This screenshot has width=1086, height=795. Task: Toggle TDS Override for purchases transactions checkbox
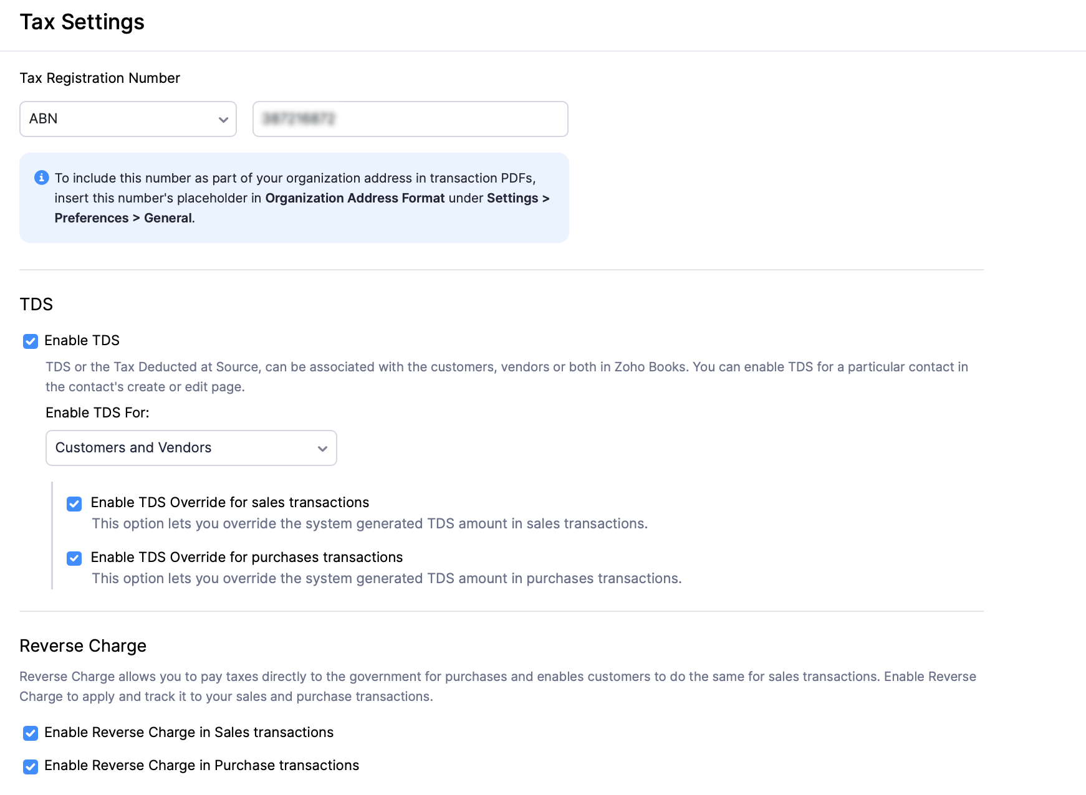[74, 558]
